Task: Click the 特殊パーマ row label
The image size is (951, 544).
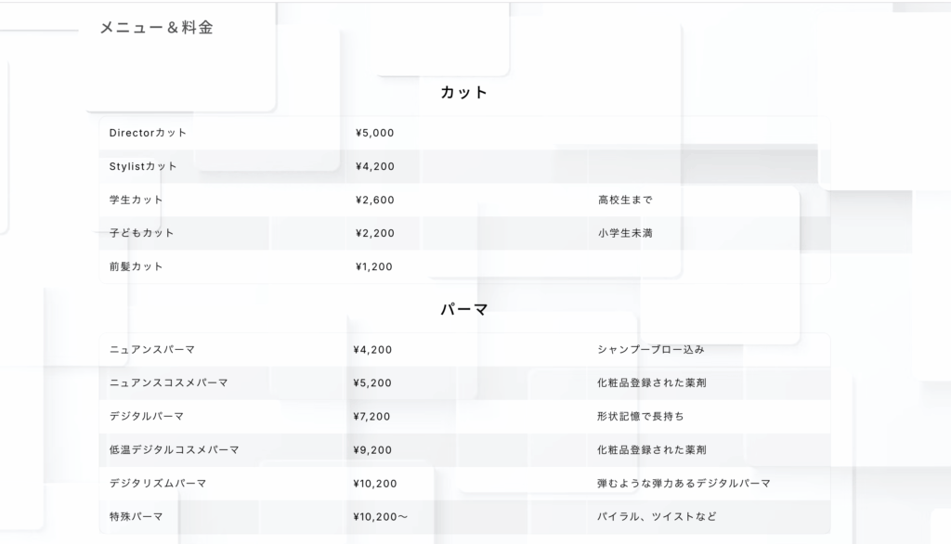Action: tap(136, 517)
